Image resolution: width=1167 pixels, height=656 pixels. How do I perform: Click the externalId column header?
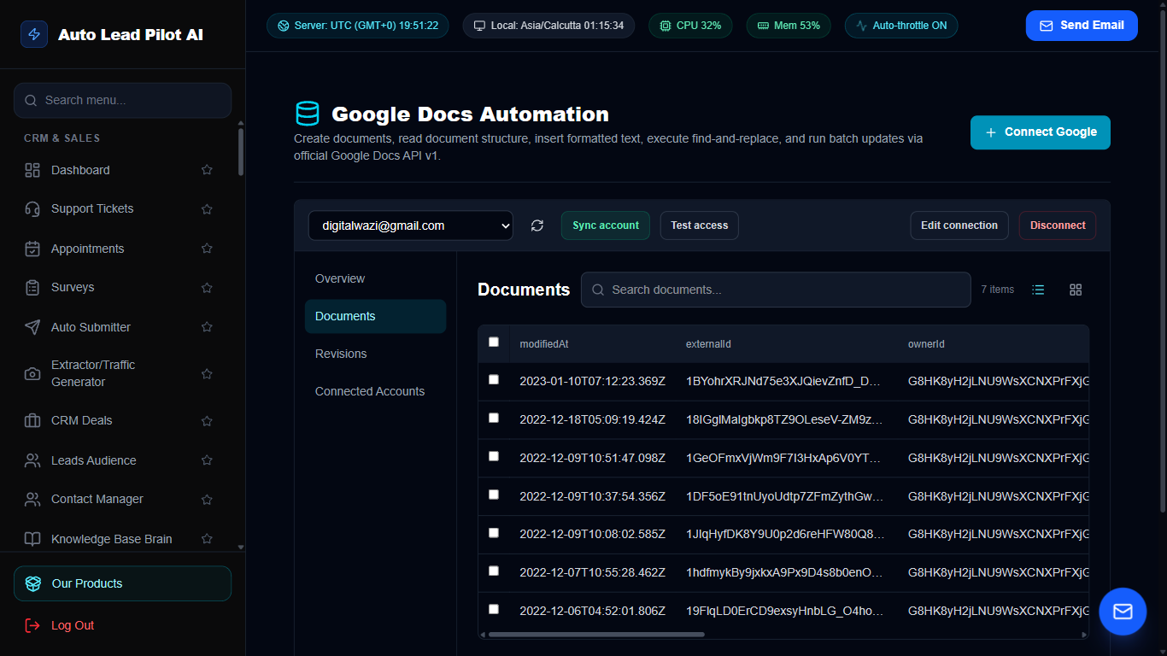708,344
